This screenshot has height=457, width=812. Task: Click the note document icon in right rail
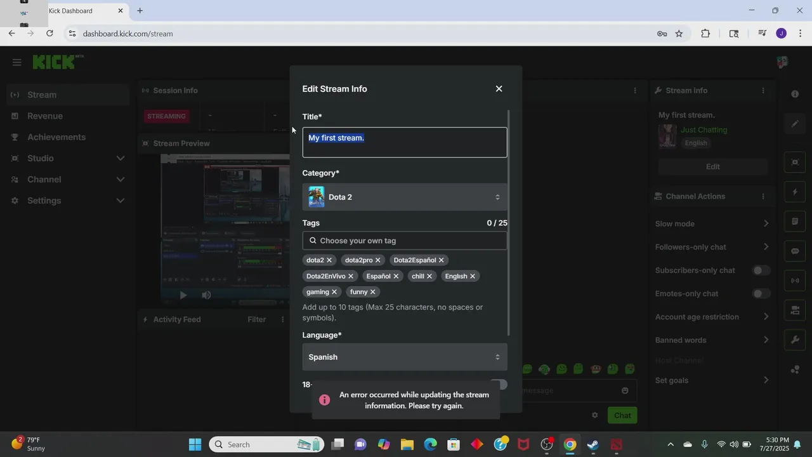pos(795,222)
